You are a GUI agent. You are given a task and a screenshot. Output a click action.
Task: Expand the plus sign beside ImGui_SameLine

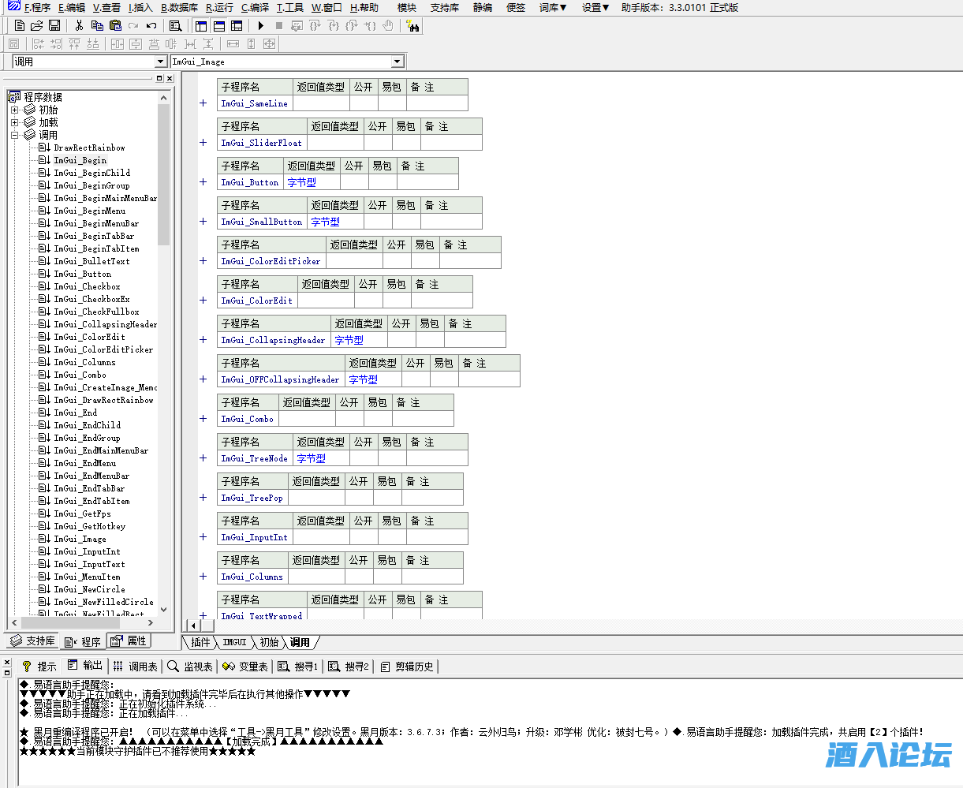coord(203,103)
